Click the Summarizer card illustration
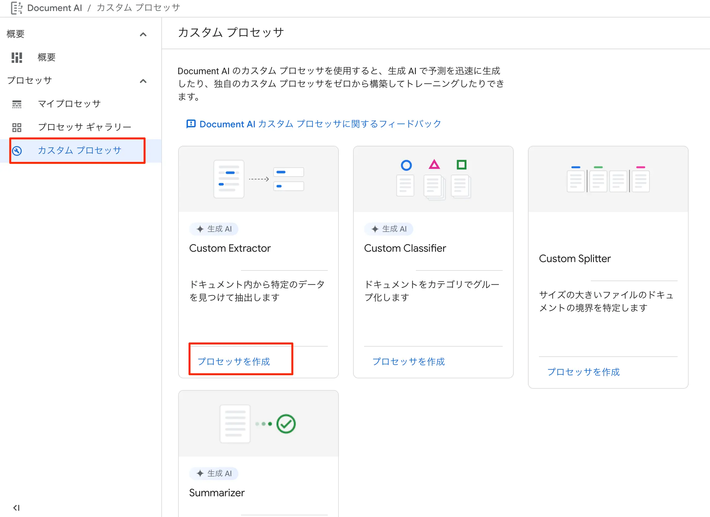This screenshot has height=517, width=710. (258, 423)
